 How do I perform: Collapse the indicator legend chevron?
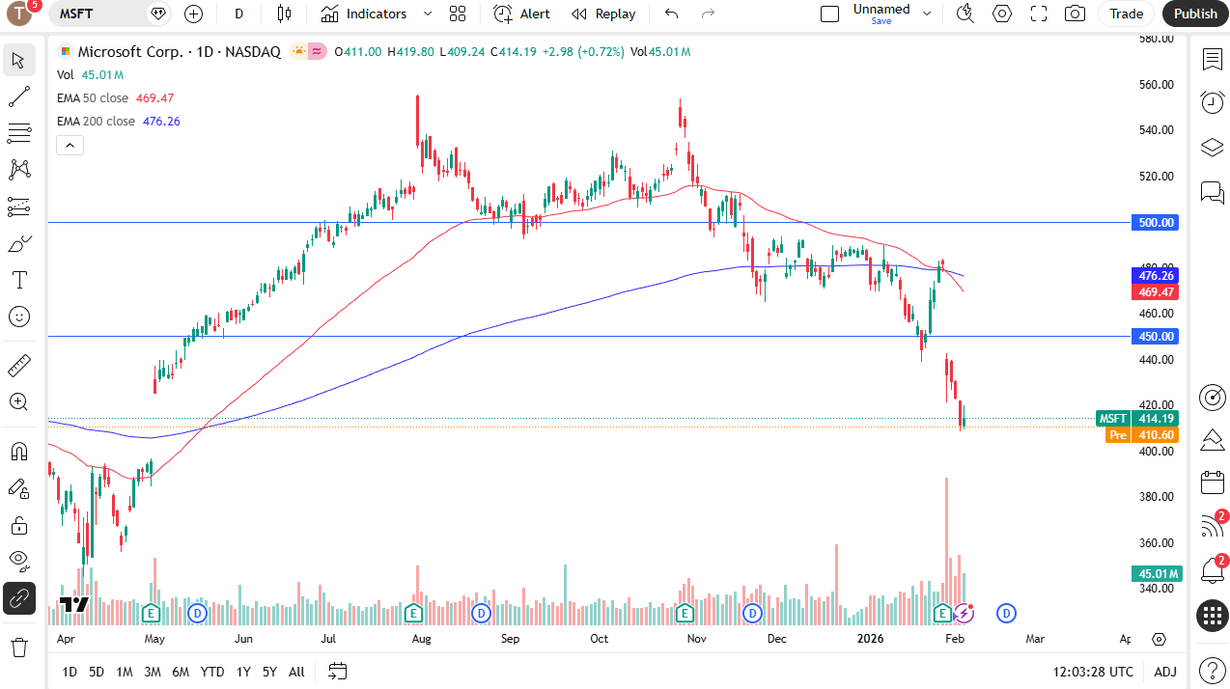pyautogui.click(x=70, y=146)
